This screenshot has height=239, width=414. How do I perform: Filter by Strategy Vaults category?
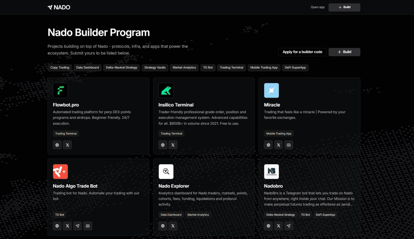(155, 68)
